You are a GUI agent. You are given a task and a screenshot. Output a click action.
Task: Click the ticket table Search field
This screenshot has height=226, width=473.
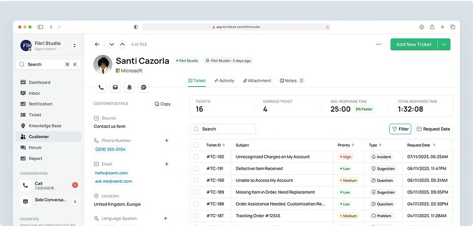[x=223, y=129]
